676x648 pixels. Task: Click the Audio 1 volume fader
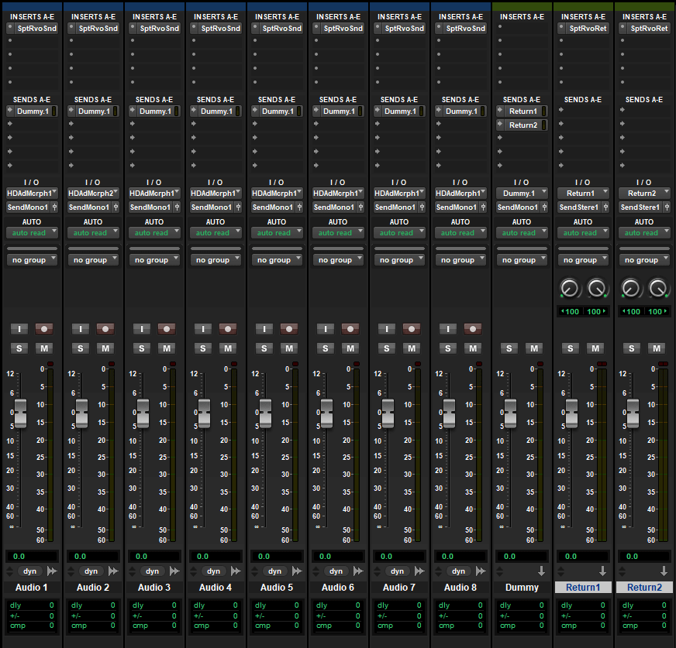20,411
